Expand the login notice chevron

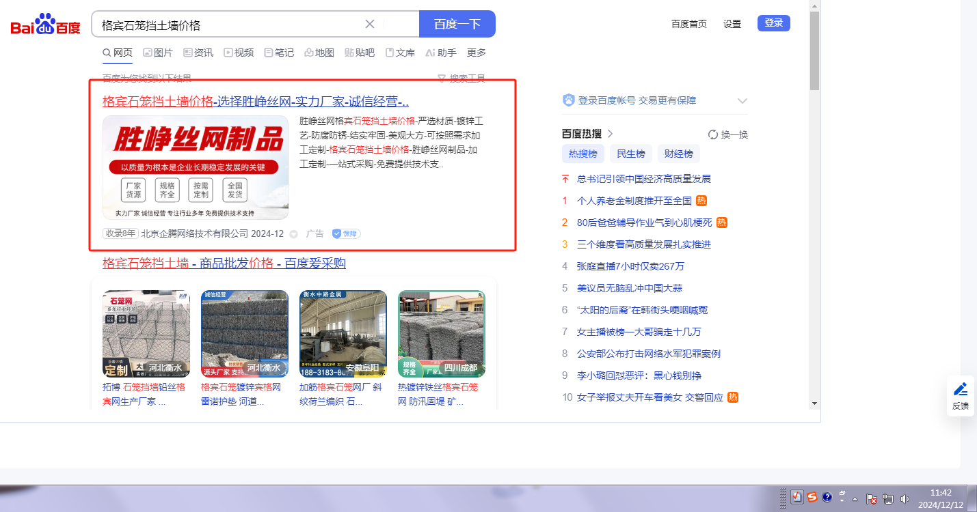coord(742,101)
